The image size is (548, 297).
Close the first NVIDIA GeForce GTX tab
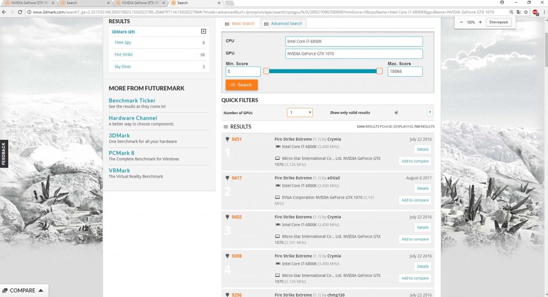click(53, 3)
